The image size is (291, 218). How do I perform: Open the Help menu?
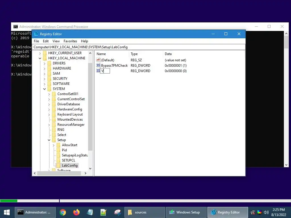(x=84, y=41)
